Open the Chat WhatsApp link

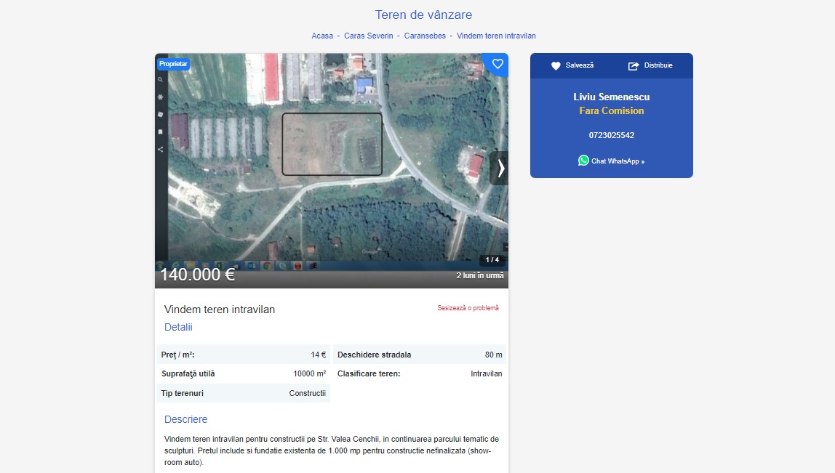618,161
